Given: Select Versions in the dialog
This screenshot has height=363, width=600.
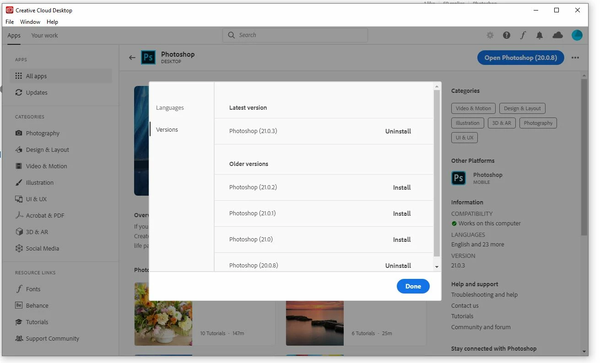Looking at the screenshot, I should [x=167, y=130].
